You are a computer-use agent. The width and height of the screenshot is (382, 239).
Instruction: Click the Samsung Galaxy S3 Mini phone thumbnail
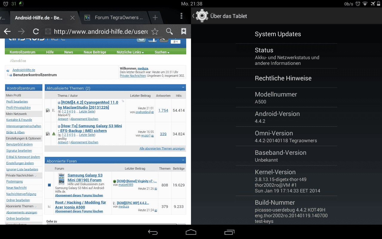(x=61, y=179)
